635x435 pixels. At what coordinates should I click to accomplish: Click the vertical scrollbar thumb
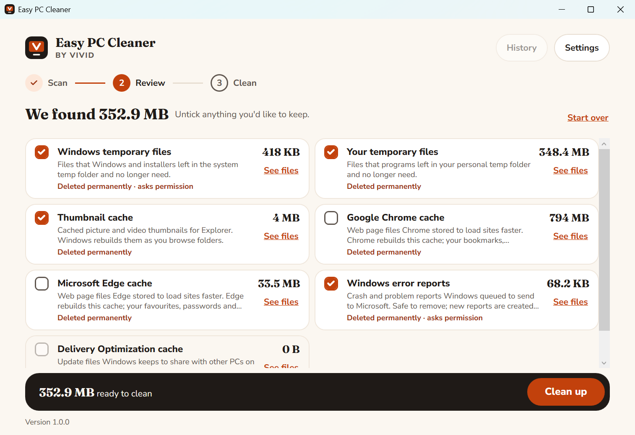tap(604, 240)
